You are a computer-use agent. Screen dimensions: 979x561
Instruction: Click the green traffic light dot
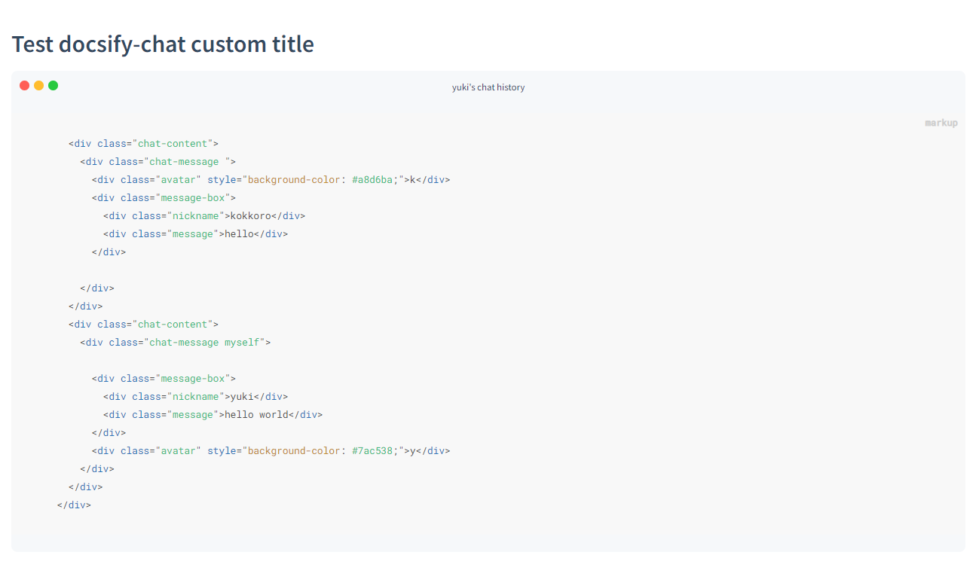[53, 85]
